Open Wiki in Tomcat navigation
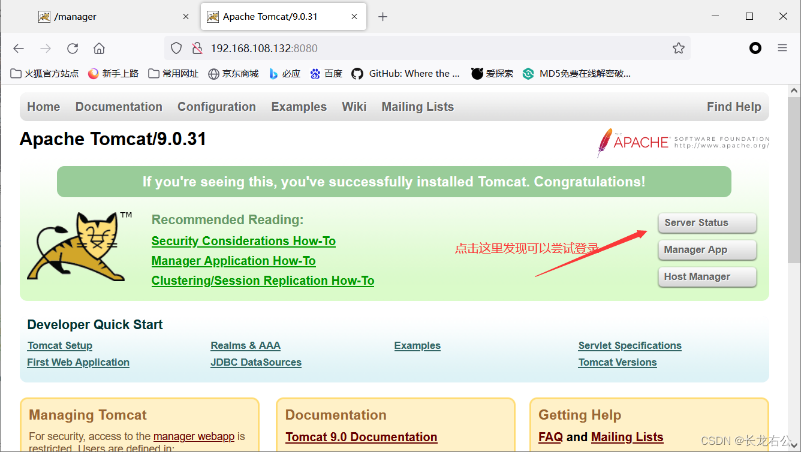This screenshot has width=801, height=452. click(x=354, y=107)
